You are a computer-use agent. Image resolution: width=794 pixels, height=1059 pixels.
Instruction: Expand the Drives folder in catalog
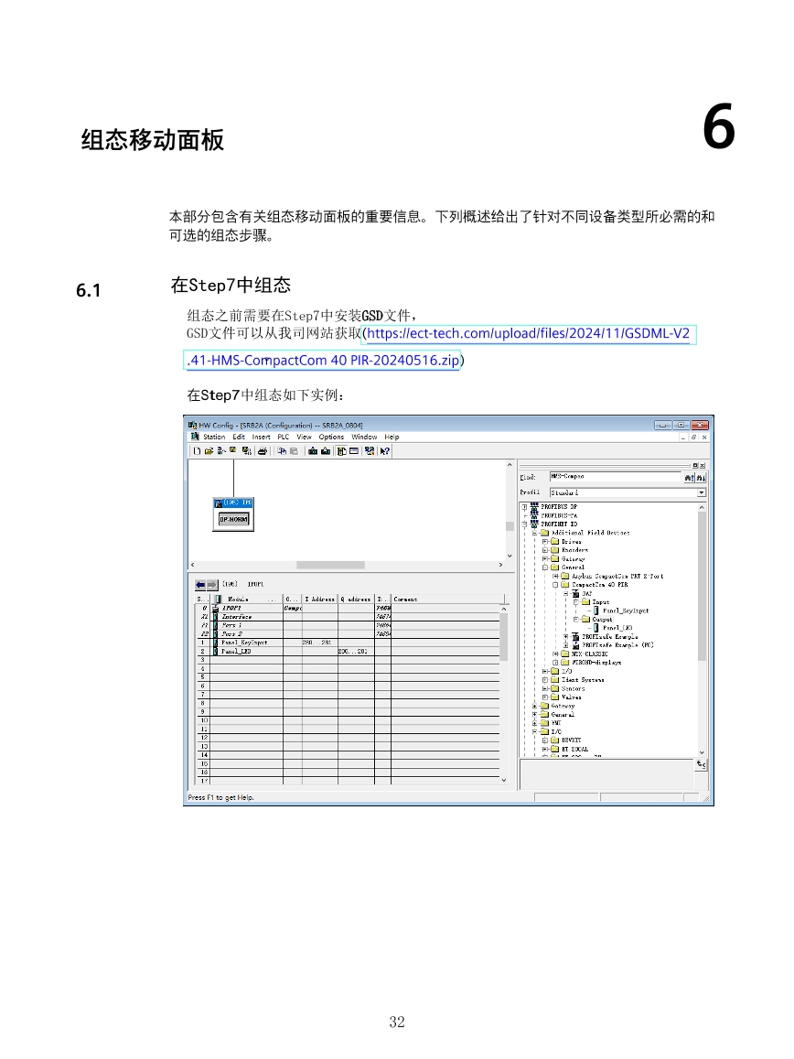(545, 541)
